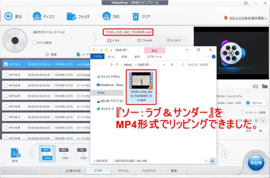Expand Explorer address bar history dropdown
Screen dimensions: 270x178
(164, 65)
